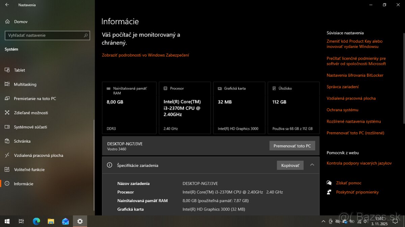Collapse Špecifikácie zariadenia section
Image resolution: width=405 pixels, height=227 pixels.
click(x=312, y=165)
